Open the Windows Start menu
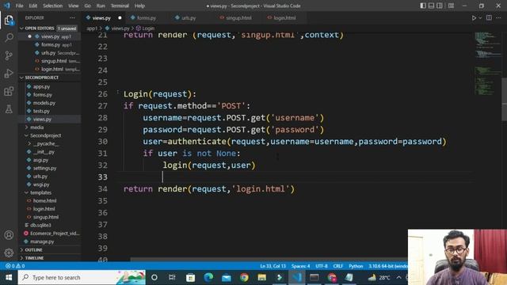Screen dimensions: 507x285 [x=9, y=277]
